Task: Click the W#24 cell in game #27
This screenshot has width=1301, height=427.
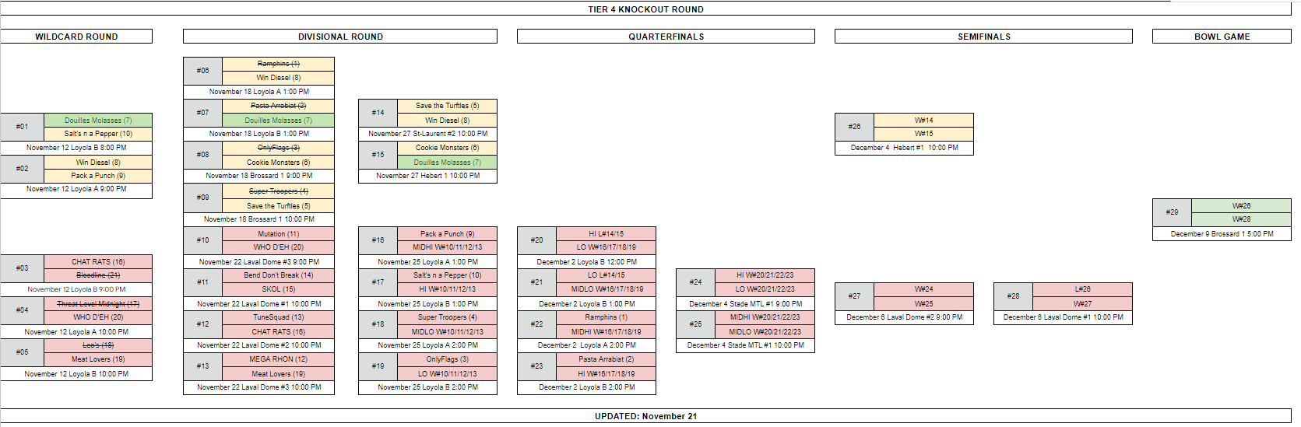Action: 924,289
